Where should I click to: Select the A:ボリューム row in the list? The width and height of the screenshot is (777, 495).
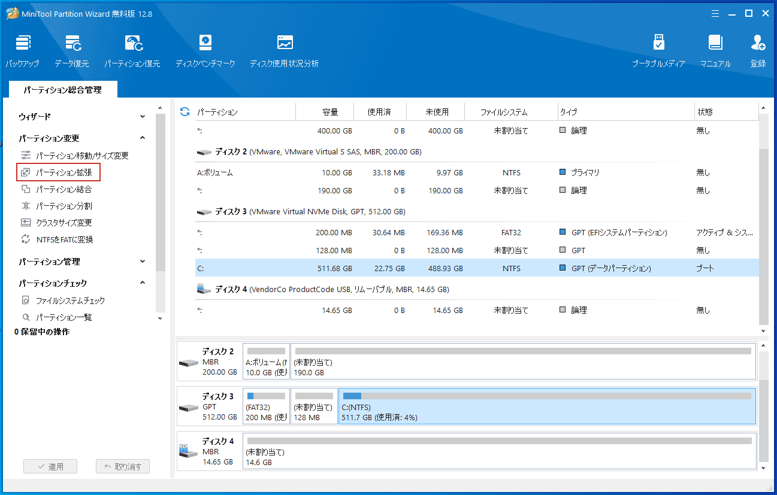click(477, 172)
